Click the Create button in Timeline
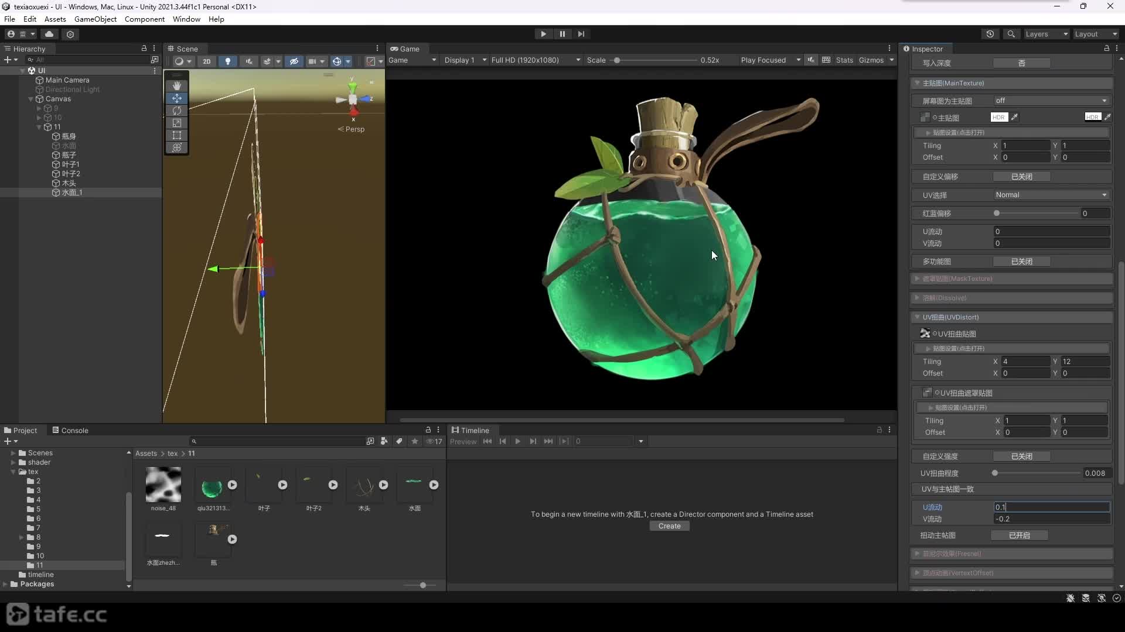This screenshot has height=632, width=1125. click(x=669, y=526)
